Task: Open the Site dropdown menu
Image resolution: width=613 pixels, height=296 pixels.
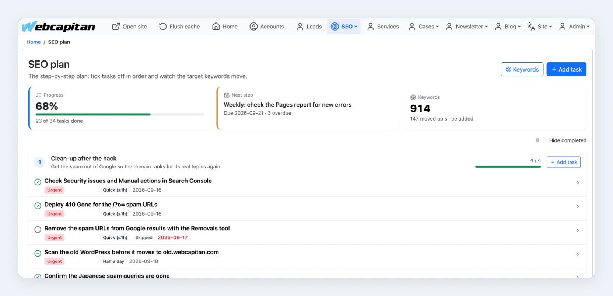Action: (540, 27)
